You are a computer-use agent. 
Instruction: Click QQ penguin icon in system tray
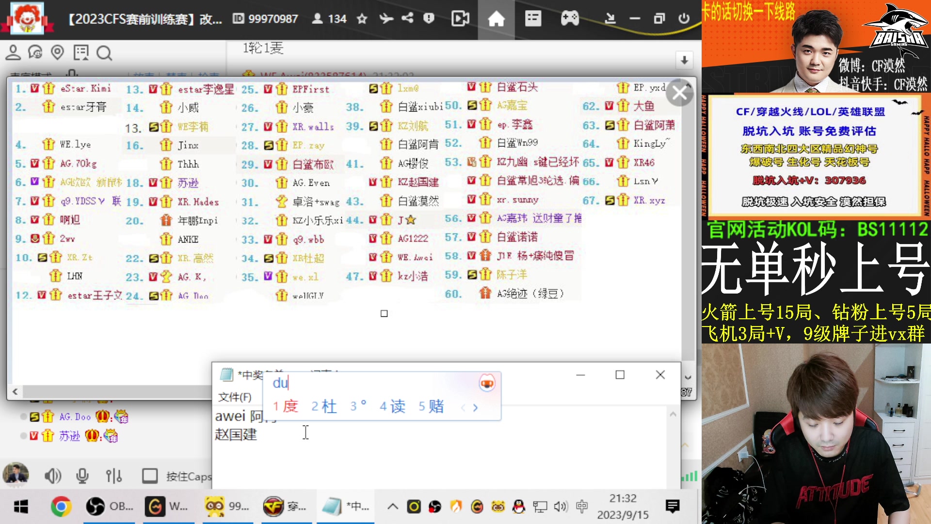[519, 507]
